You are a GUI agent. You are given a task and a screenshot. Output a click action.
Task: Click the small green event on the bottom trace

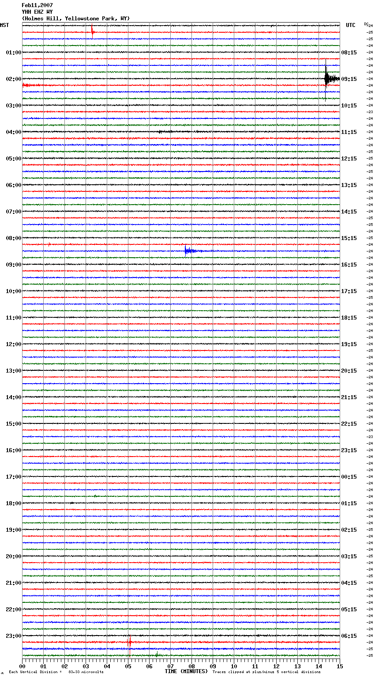point(157,655)
